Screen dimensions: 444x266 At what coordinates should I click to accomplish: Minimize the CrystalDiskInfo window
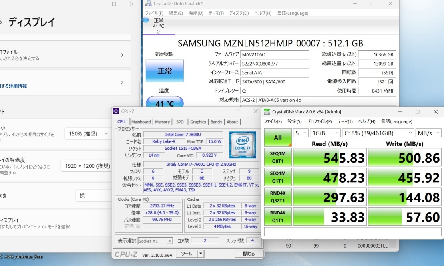(x=355, y=3)
